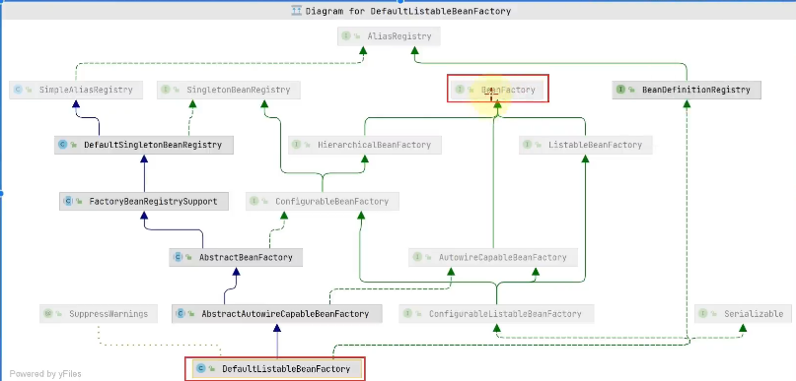This screenshot has height=381, width=796.
Task: Select the HierarchicalBeanFactory label
Action: pyautogui.click(x=374, y=145)
